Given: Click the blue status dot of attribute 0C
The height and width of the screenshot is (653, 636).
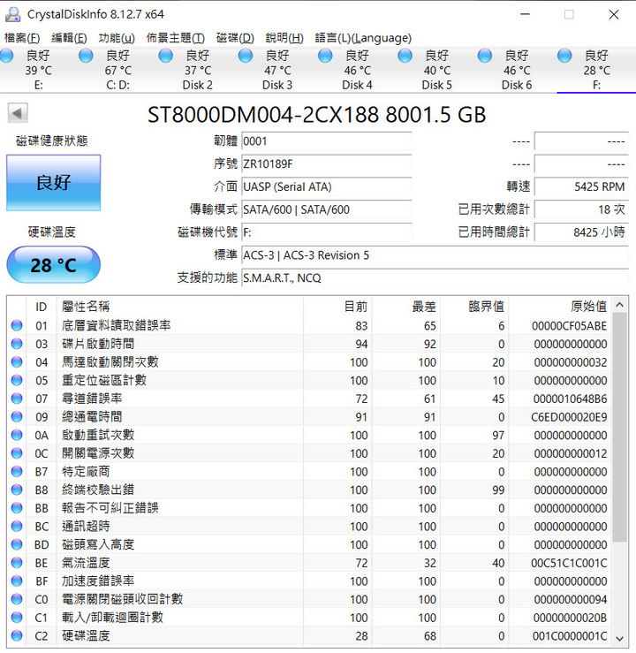Looking at the screenshot, I should 17,453.
